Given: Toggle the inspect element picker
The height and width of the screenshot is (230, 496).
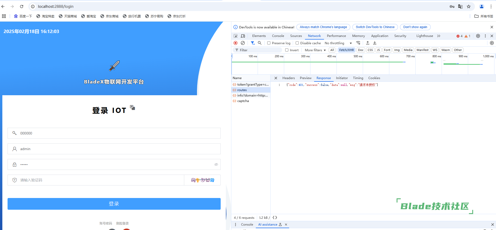Looking at the screenshot, I should pyautogui.click(x=236, y=36).
